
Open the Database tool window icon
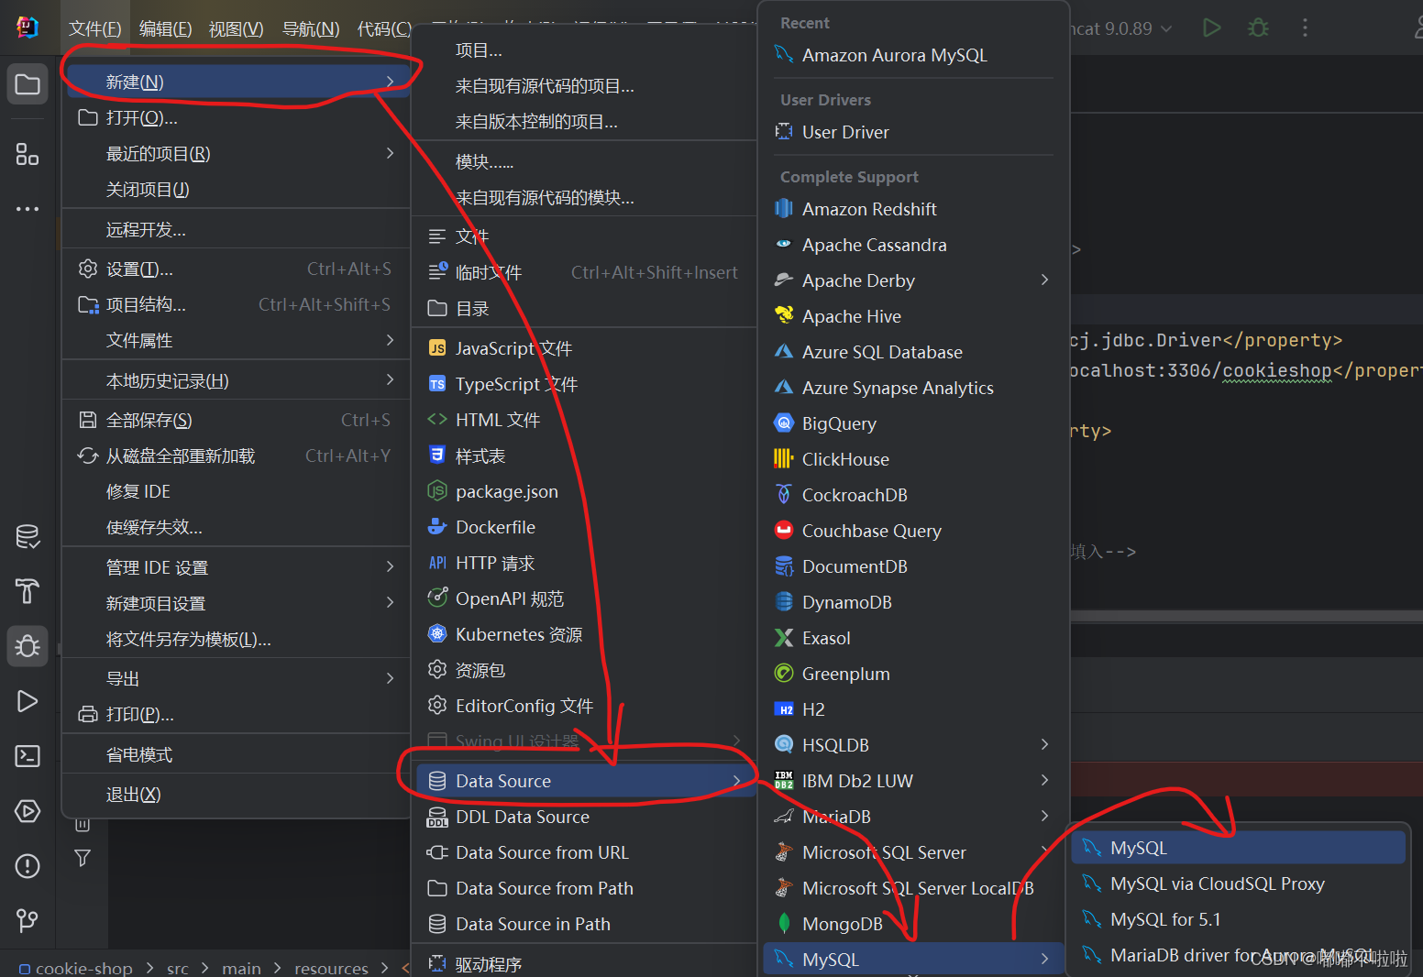28,537
